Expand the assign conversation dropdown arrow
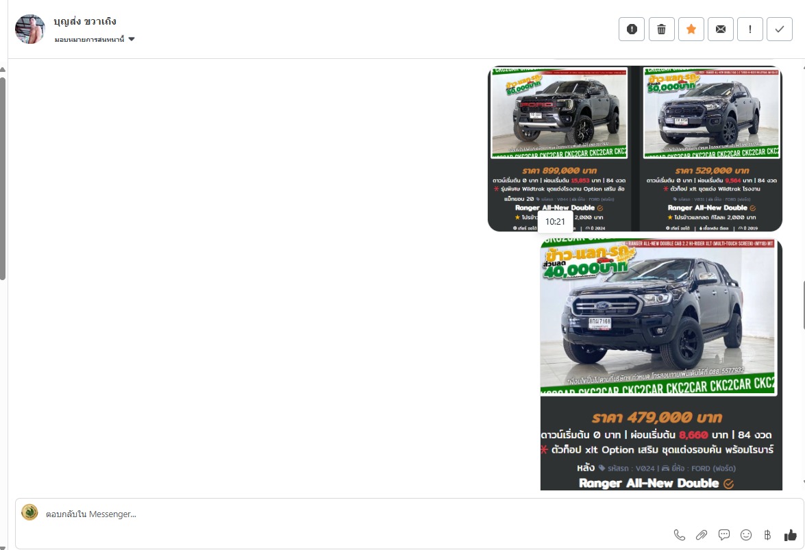Image resolution: width=805 pixels, height=550 pixels. click(132, 39)
